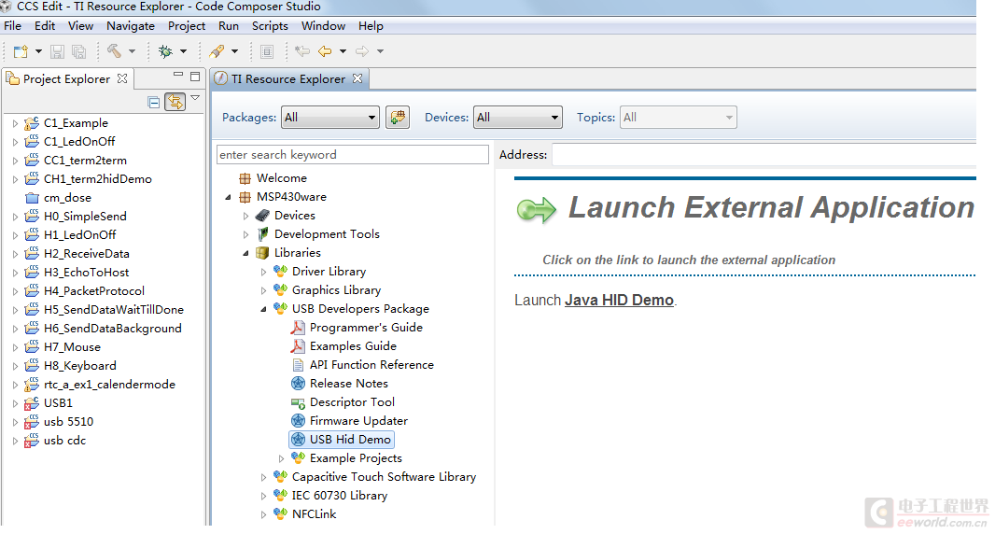Select the H4_PacketProtocol project
Image resolution: width=995 pixels, height=534 pixels.
click(x=94, y=291)
